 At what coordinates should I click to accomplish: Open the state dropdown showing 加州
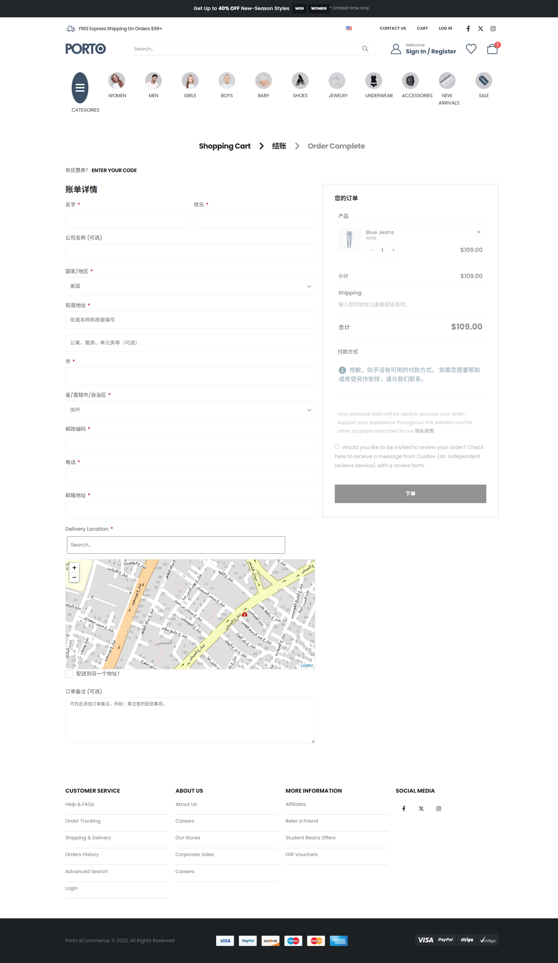click(190, 410)
